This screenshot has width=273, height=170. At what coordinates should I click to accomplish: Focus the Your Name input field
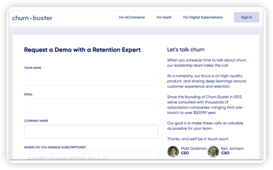coord(91,79)
